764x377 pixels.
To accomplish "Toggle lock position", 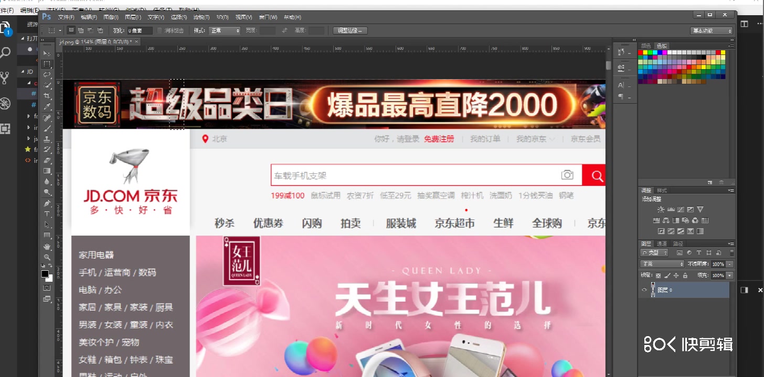I will (676, 275).
